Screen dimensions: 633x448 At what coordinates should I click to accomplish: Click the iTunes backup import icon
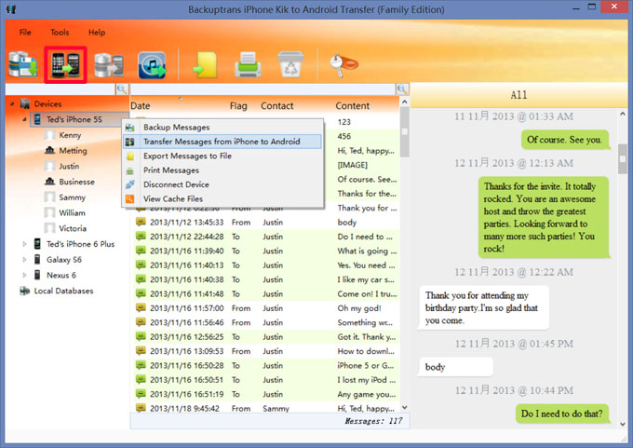pos(152,64)
